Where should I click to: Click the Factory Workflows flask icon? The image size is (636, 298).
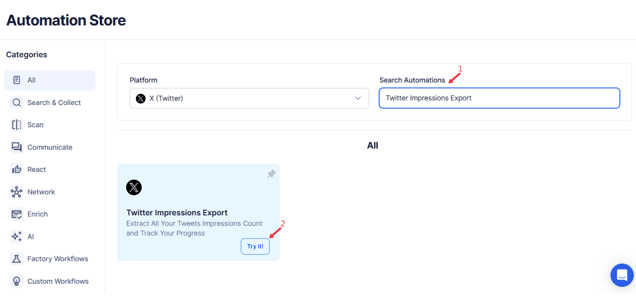click(x=17, y=258)
